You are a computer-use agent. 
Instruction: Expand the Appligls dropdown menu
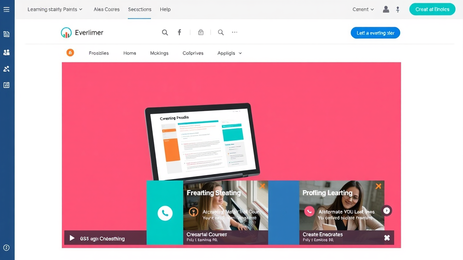(x=230, y=53)
